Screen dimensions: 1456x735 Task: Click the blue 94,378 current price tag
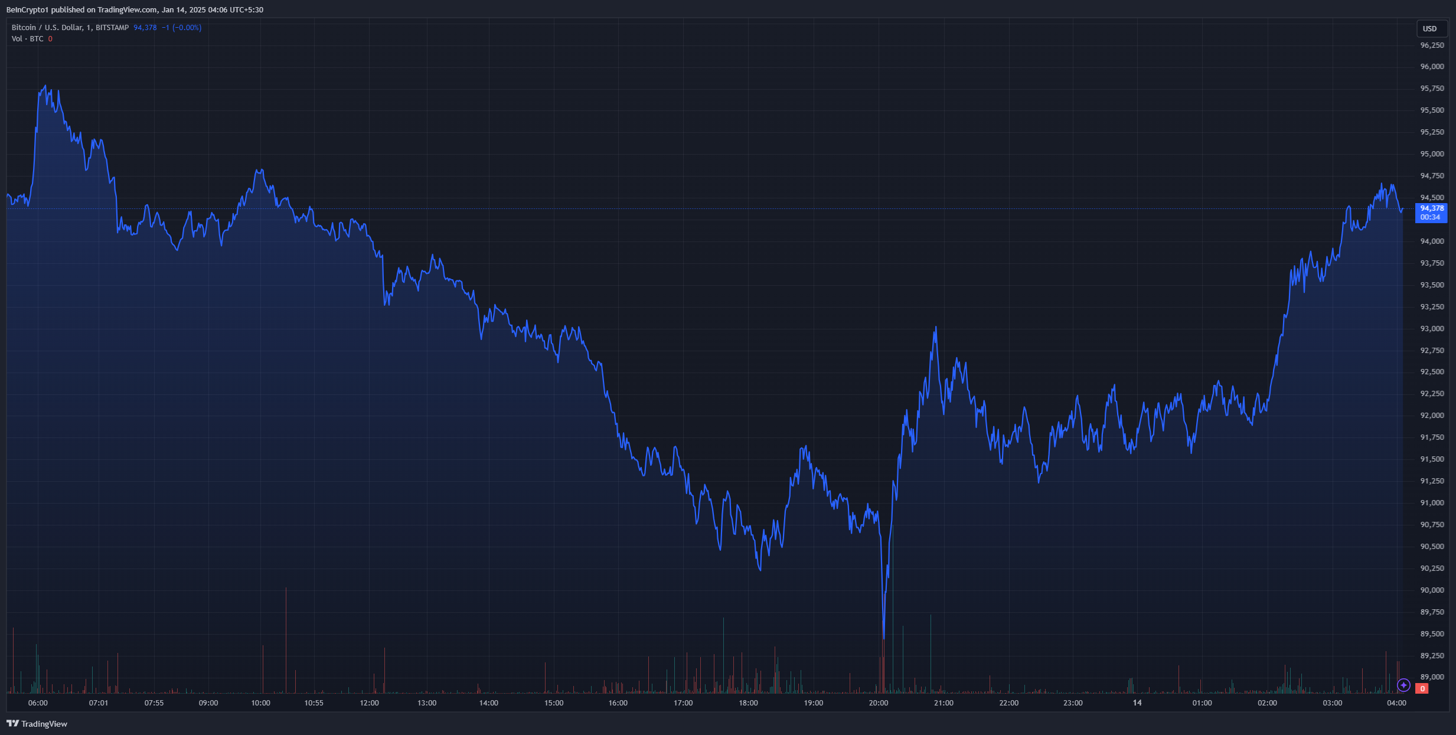click(x=1431, y=208)
